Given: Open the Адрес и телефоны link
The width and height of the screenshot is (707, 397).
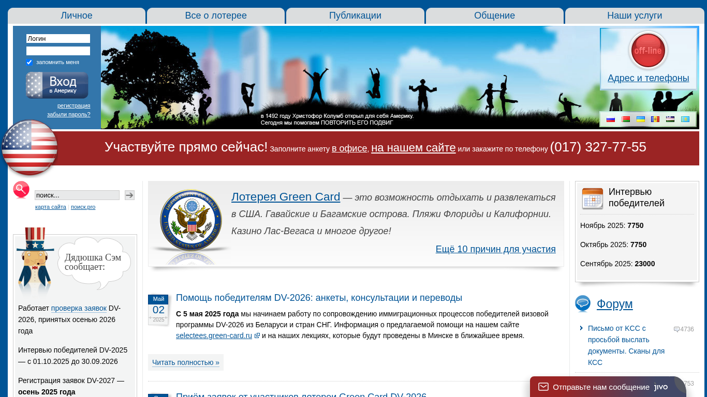Looking at the screenshot, I should pos(649,78).
